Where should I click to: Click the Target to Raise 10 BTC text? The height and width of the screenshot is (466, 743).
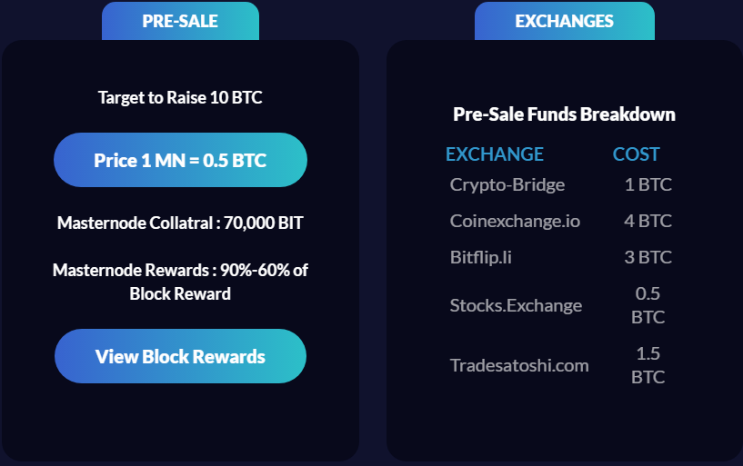(180, 97)
